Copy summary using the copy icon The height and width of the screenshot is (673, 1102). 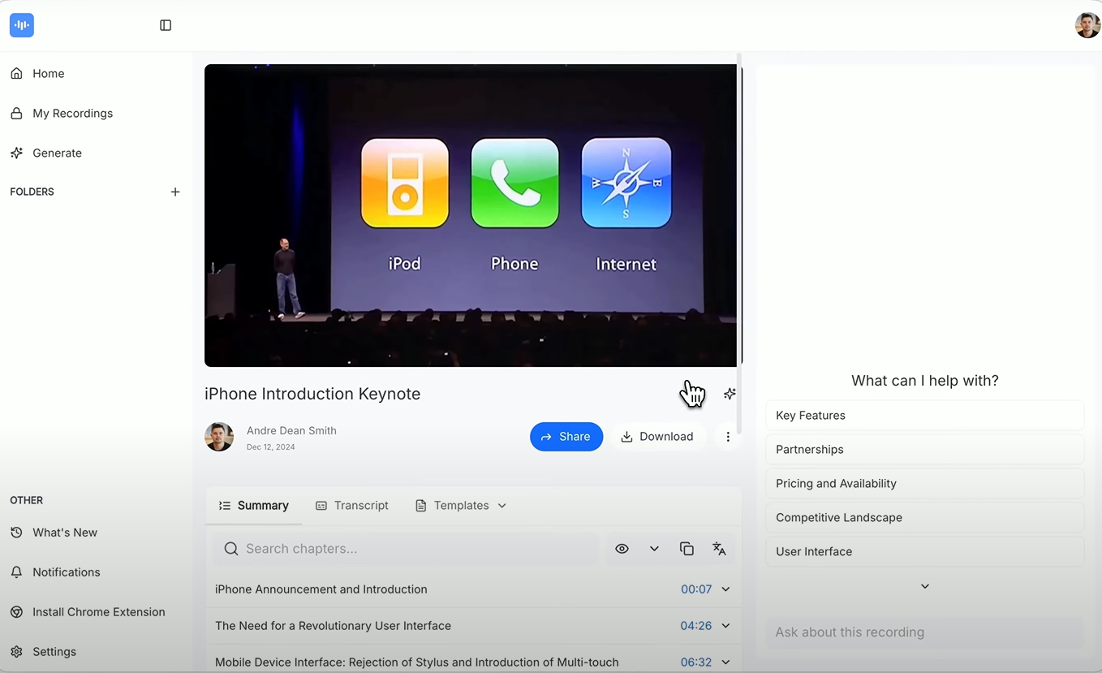[x=687, y=549]
